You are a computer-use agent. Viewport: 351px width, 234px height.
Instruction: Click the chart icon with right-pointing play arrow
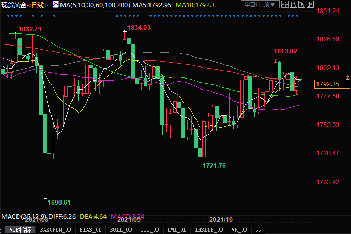(302, 4)
